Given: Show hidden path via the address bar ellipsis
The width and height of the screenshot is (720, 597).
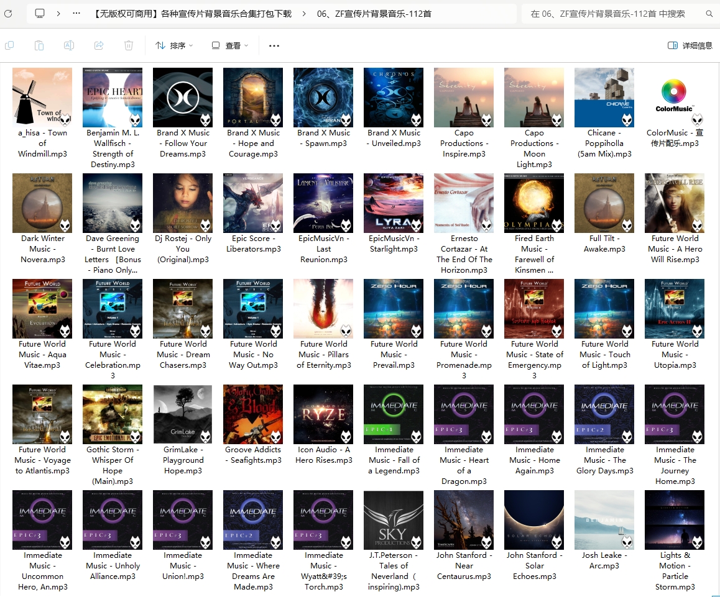Looking at the screenshot, I should (x=76, y=13).
